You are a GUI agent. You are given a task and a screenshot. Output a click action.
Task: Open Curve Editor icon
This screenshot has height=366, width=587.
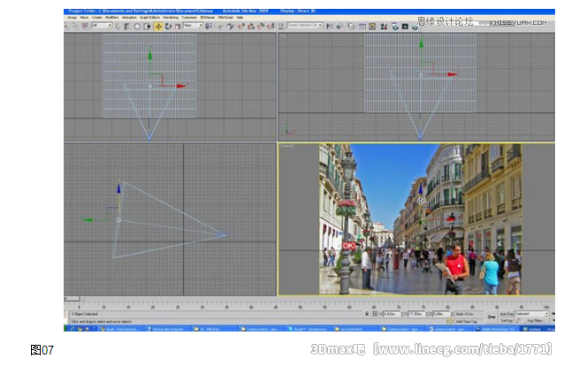(x=362, y=27)
